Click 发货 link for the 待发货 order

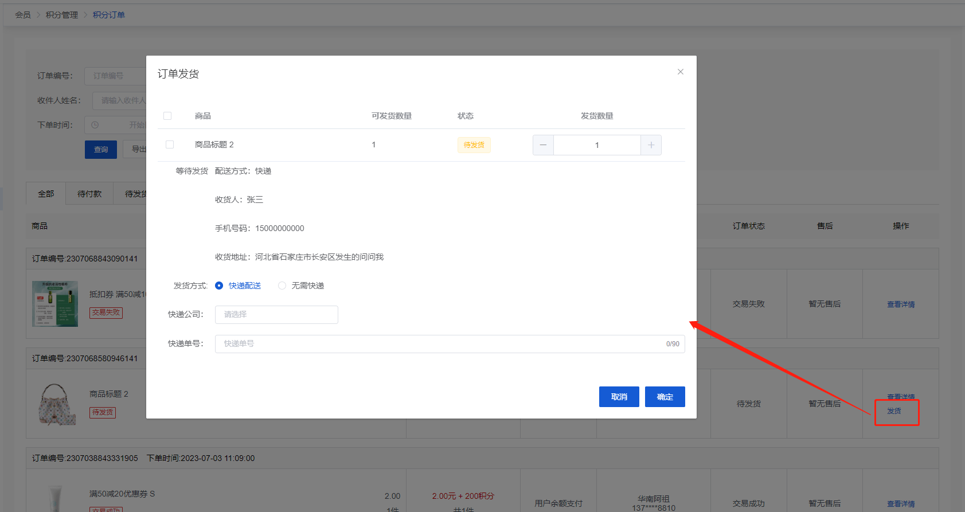[894, 411]
